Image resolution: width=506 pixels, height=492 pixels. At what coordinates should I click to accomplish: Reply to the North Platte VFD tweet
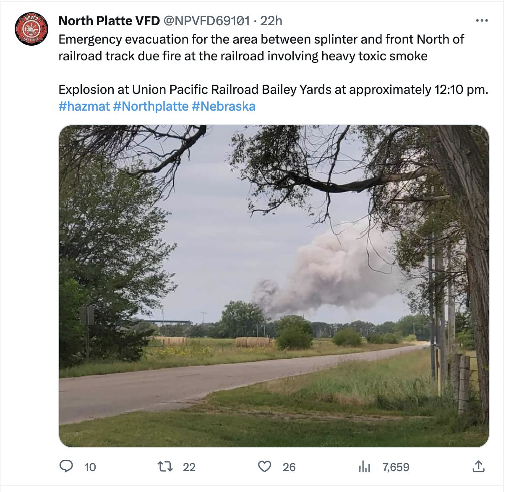(67, 466)
